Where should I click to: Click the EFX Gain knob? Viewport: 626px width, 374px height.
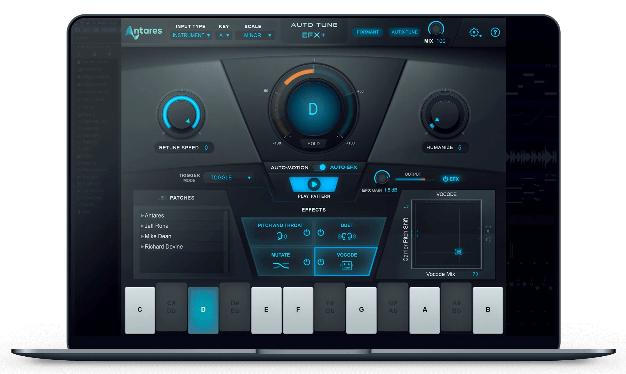tap(382, 178)
